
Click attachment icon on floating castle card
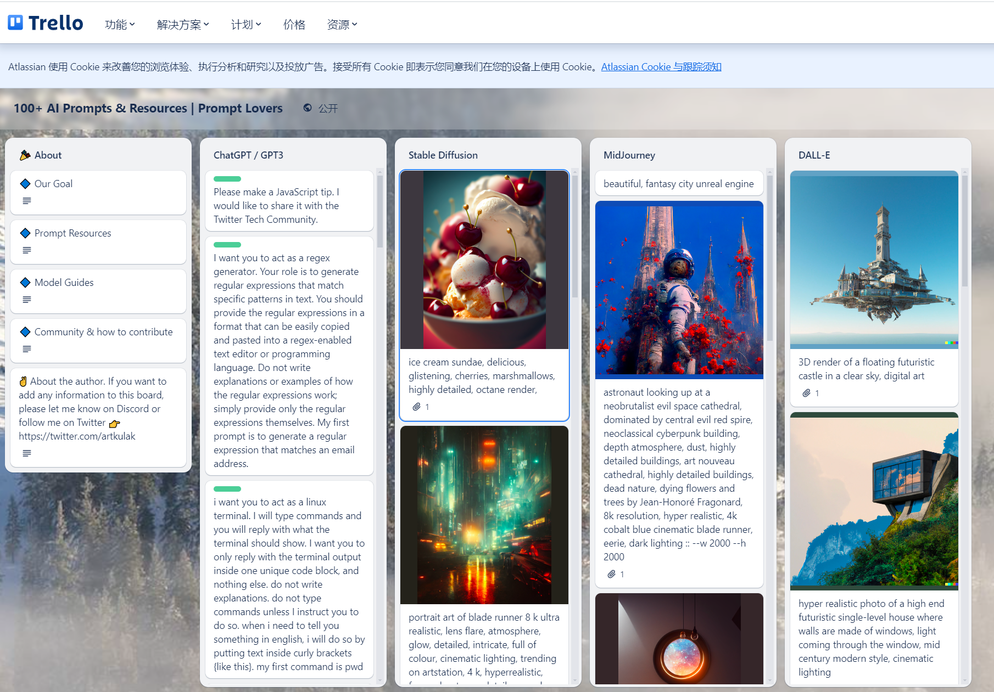806,393
